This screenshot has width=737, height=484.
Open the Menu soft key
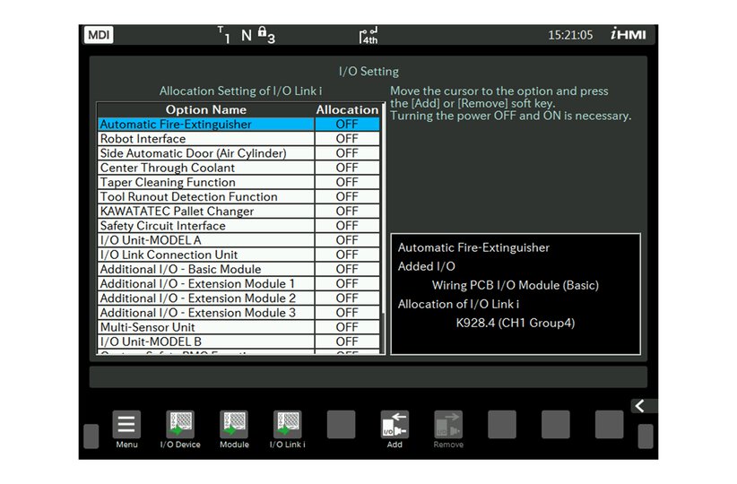click(126, 424)
